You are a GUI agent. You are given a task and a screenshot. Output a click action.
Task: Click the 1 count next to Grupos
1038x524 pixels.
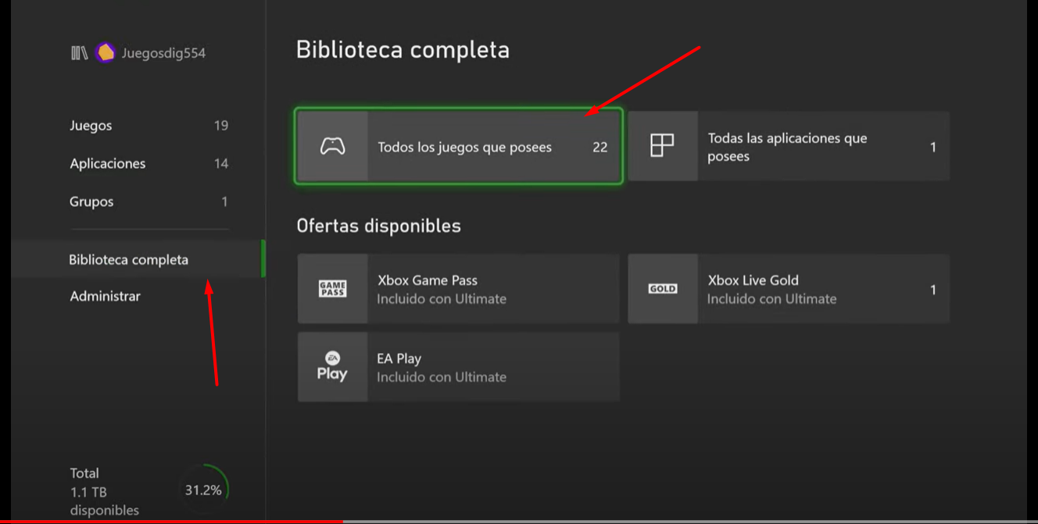click(x=224, y=201)
